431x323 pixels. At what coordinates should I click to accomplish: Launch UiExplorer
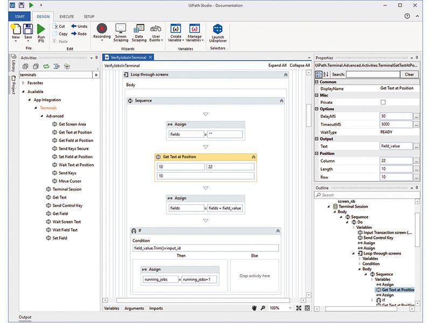(218, 33)
